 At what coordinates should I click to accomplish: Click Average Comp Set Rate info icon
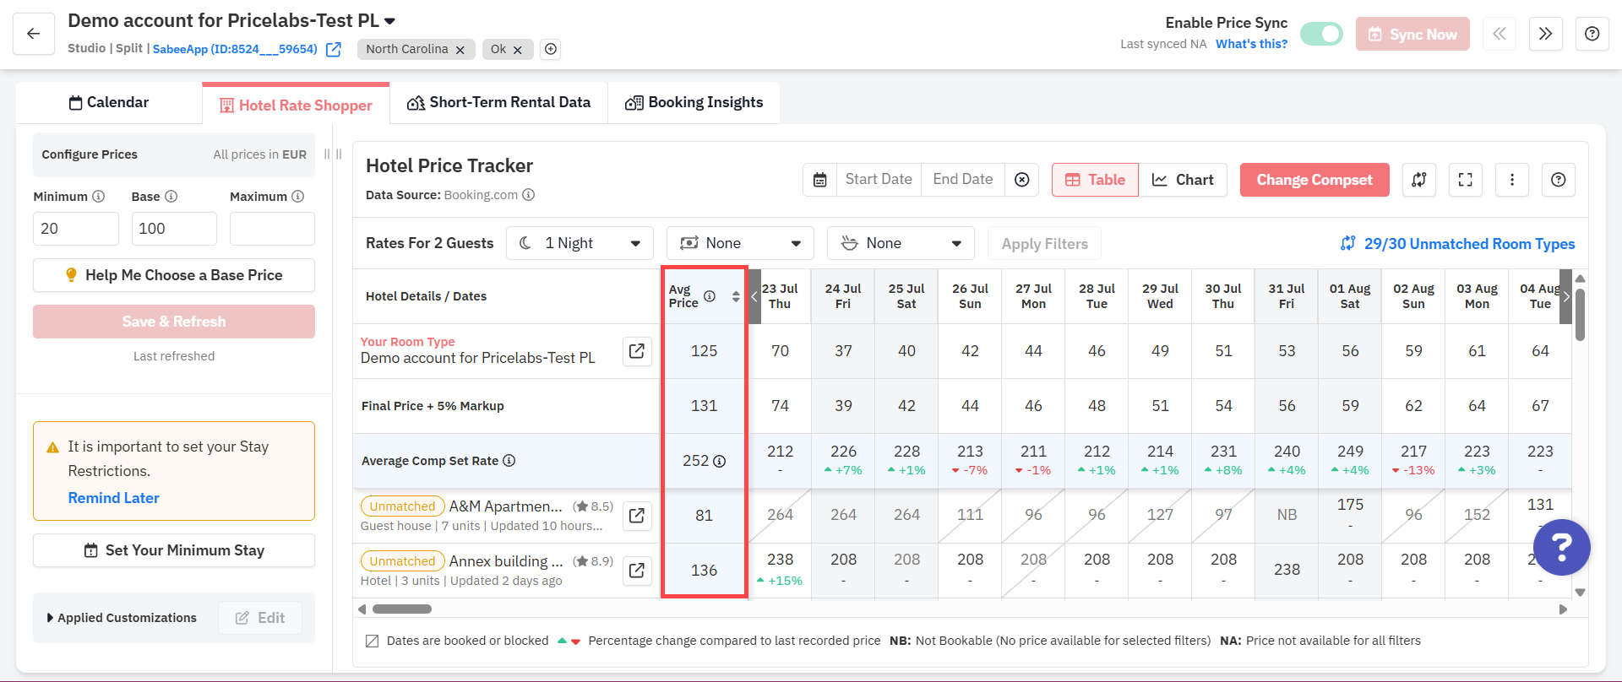click(x=509, y=461)
